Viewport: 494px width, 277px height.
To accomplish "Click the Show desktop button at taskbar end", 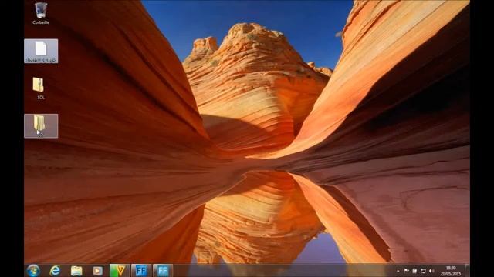I will point(467,271).
